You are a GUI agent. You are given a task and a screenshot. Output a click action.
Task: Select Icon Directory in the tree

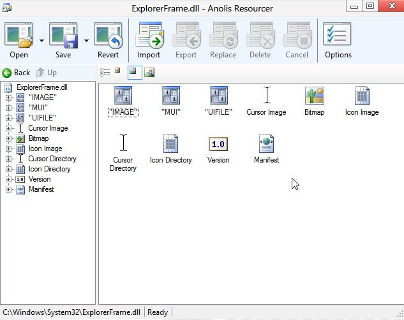coord(50,169)
